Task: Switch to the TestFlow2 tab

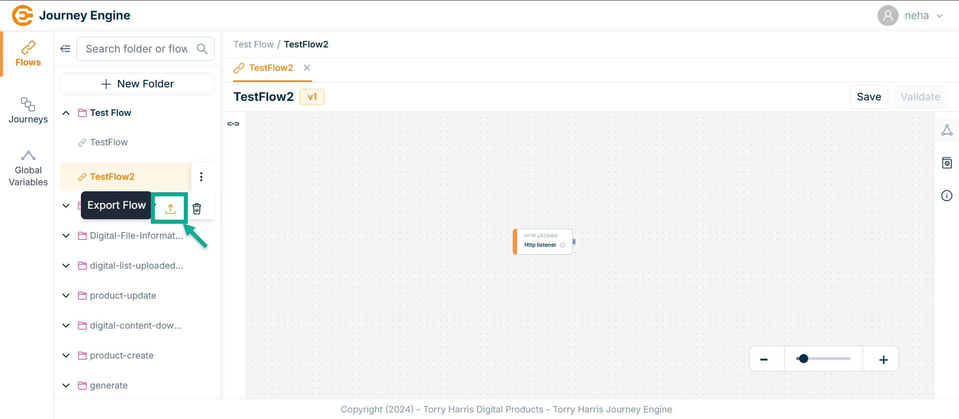Action: pos(271,68)
